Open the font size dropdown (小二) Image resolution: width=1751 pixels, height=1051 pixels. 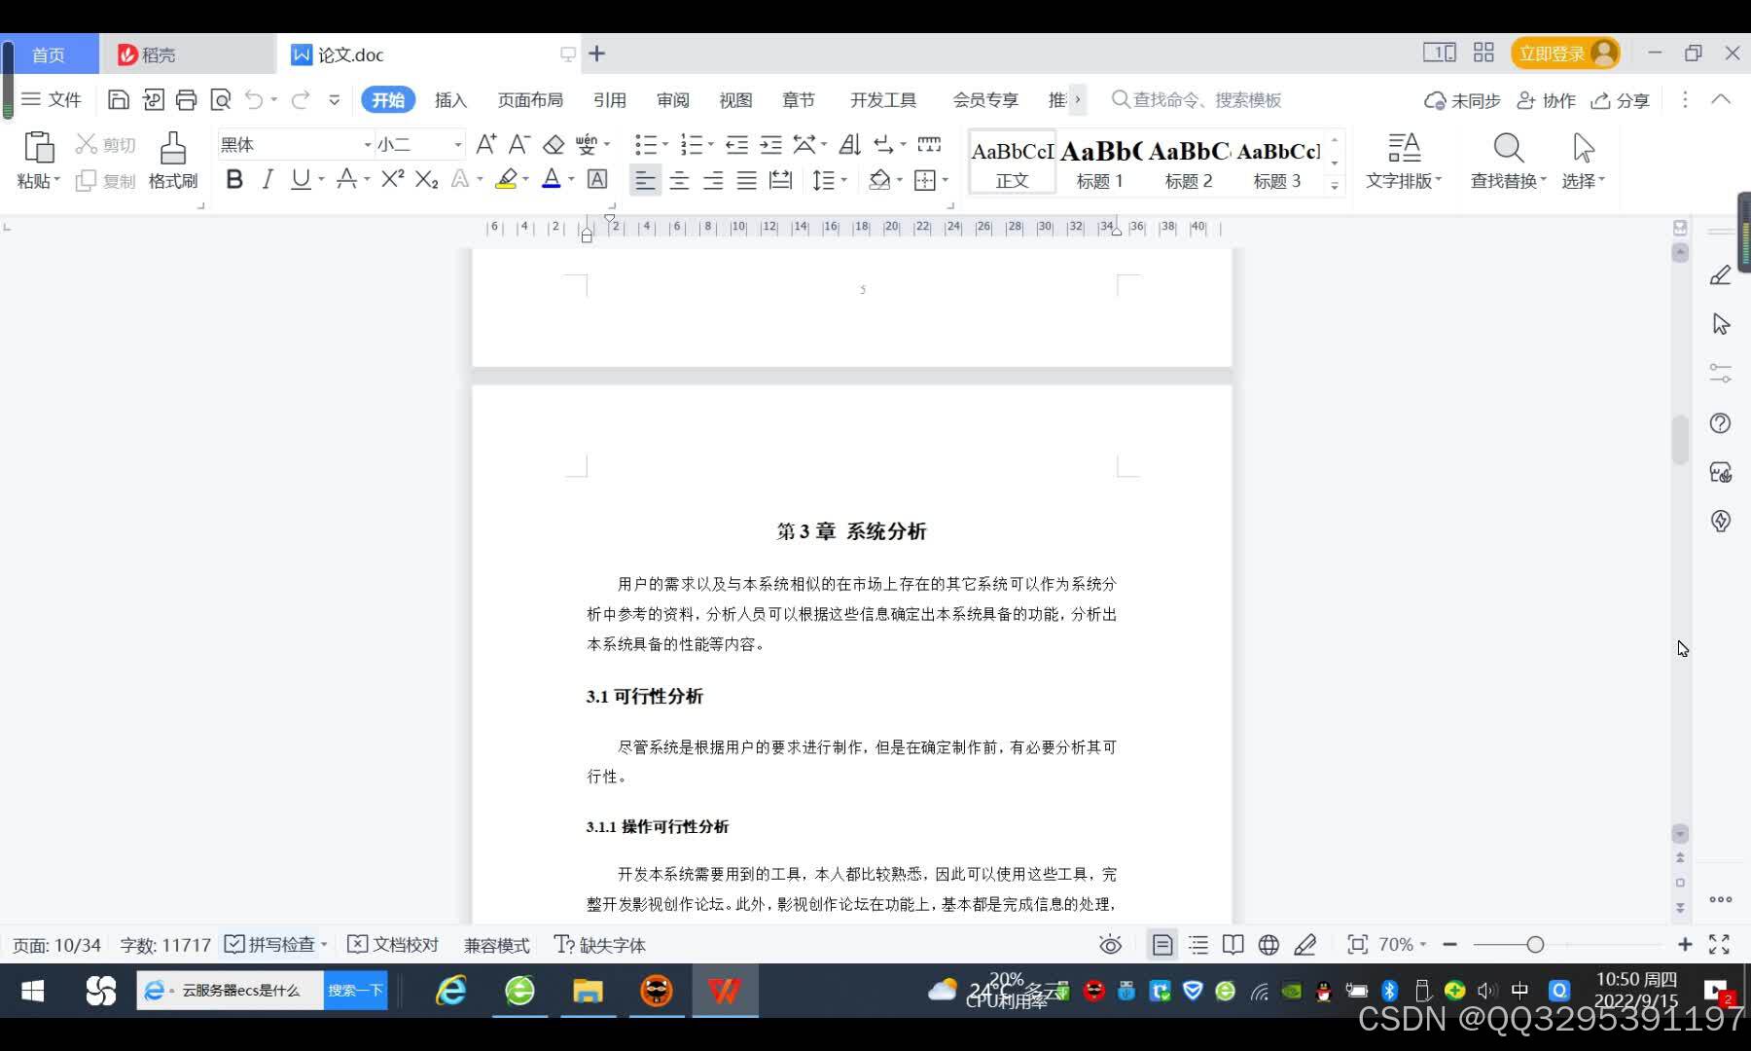pos(457,145)
